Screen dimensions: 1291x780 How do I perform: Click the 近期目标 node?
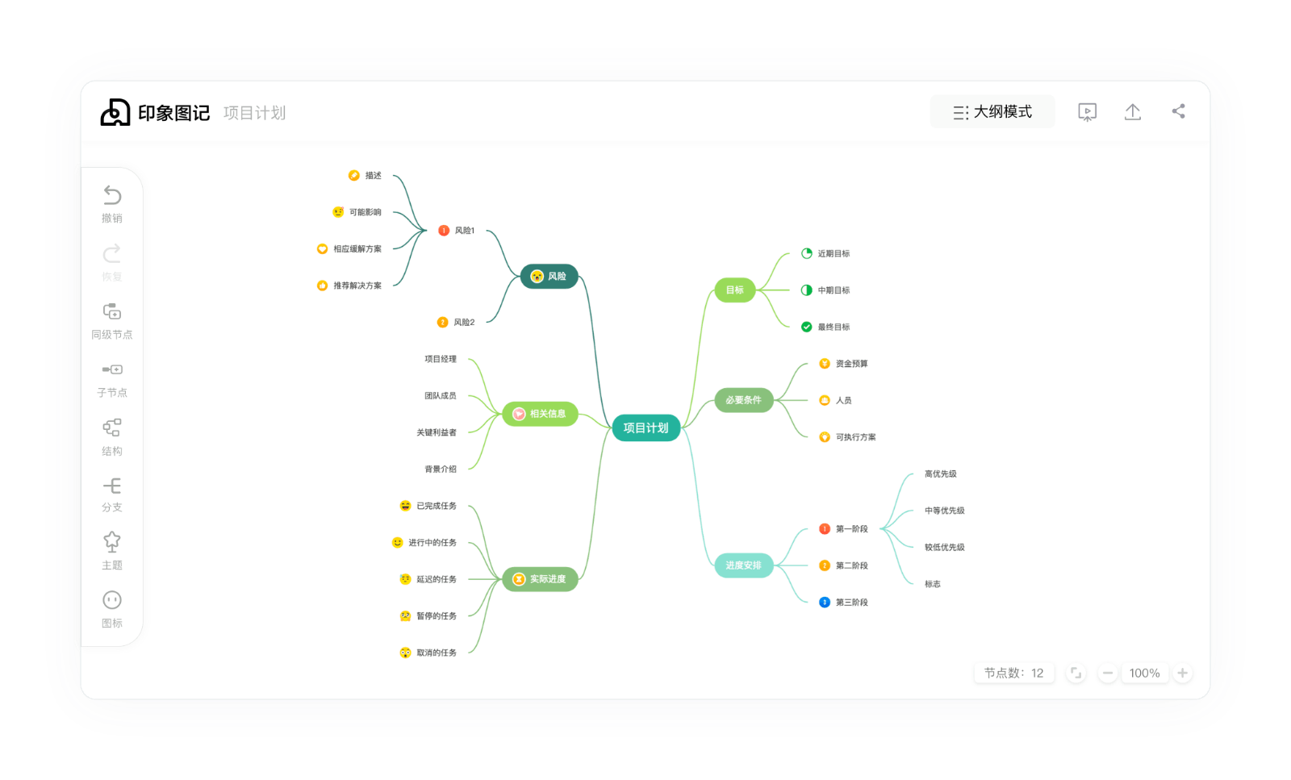[825, 253]
